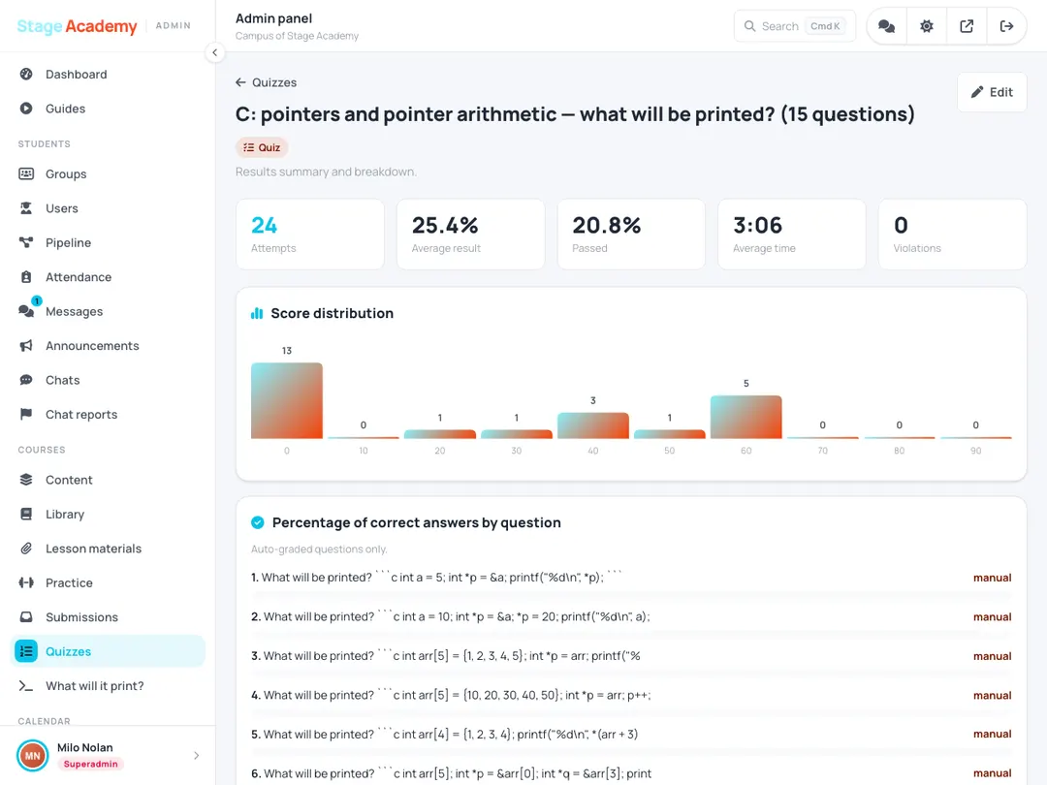Click the Announcements megaphone icon
The image size is (1047, 785).
click(26, 346)
